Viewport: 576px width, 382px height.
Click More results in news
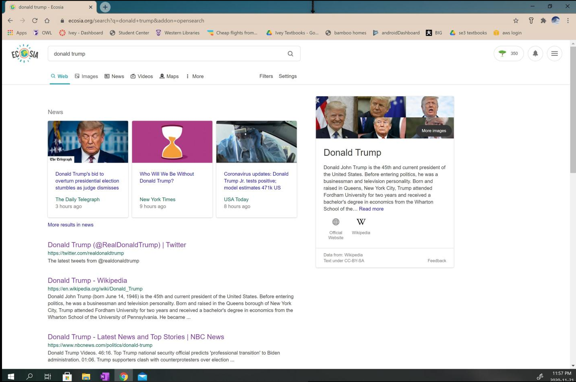coord(70,225)
